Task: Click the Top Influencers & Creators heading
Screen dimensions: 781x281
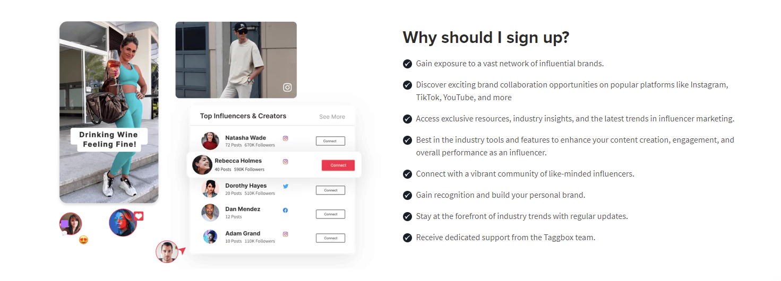Action: [243, 116]
